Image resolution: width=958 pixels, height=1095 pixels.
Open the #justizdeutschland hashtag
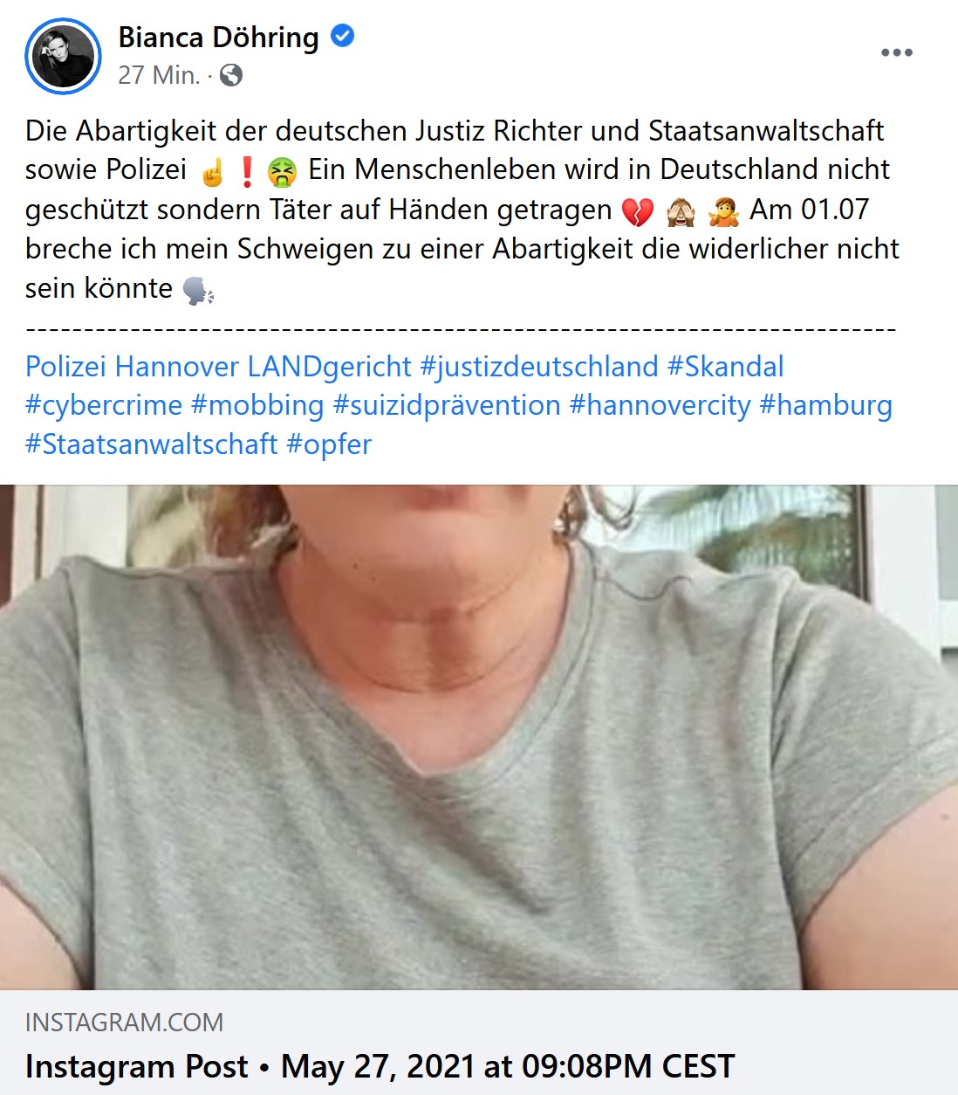click(x=539, y=367)
